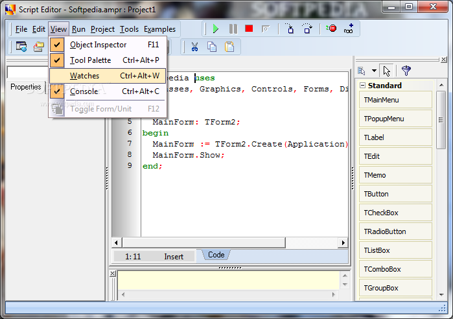The height and width of the screenshot is (319, 453).
Task: Click the Insert mode status indicator
Action: [174, 257]
